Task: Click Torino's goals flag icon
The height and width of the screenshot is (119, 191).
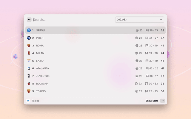Action: click(x=147, y=91)
